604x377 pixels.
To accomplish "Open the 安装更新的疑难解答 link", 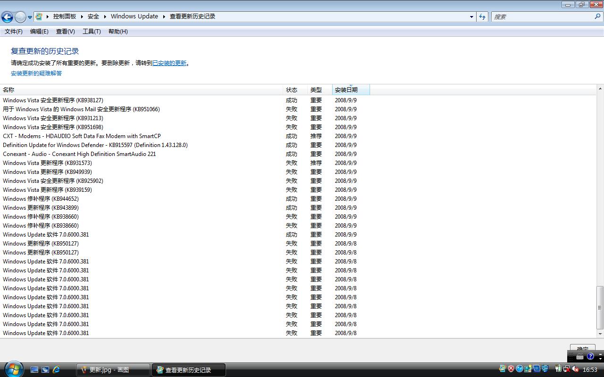I will tap(36, 74).
